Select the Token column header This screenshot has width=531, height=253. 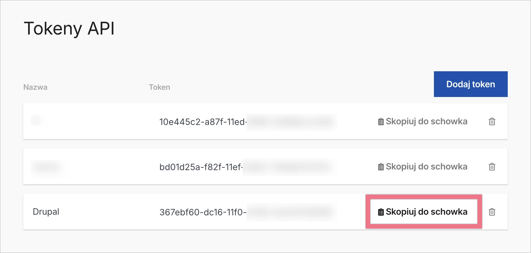159,87
